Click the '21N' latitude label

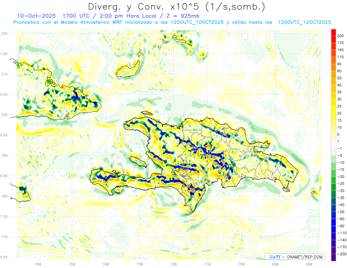pyautogui.click(x=4, y=74)
